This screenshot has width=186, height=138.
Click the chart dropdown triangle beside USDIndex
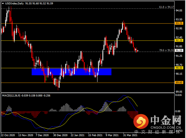click(x=3, y=4)
